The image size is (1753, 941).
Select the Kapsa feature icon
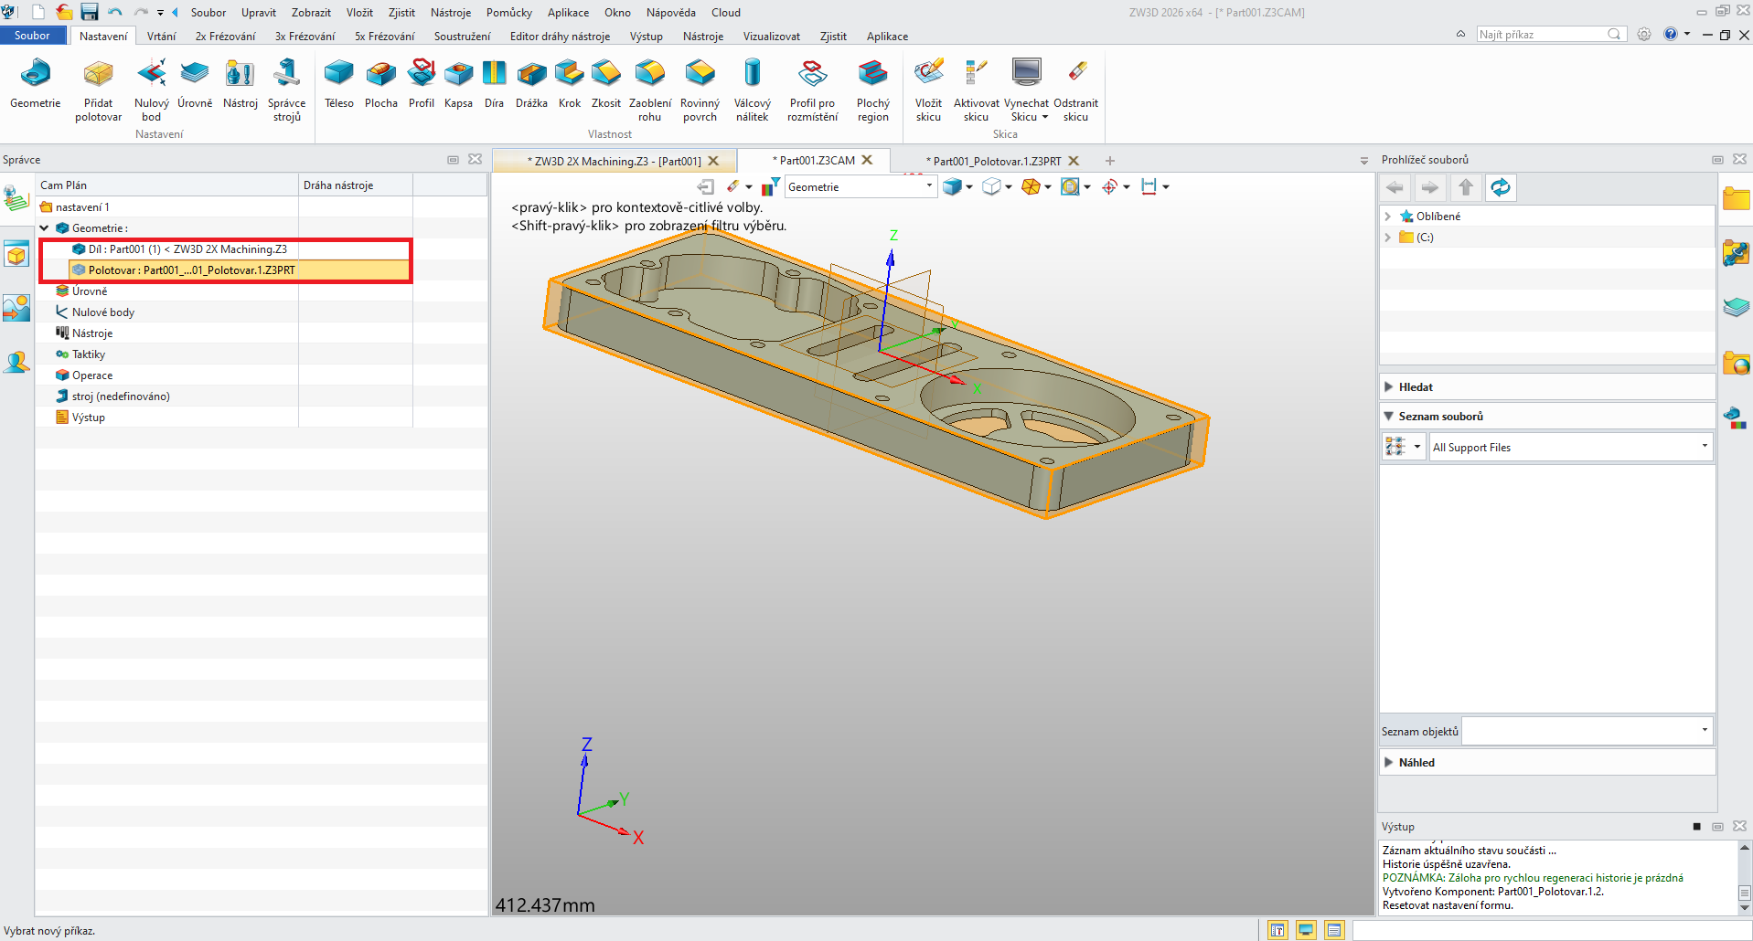coord(458,84)
